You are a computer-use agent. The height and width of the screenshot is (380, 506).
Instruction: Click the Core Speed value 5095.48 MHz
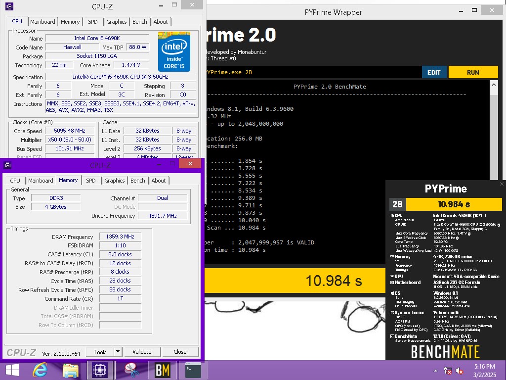(x=70, y=131)
